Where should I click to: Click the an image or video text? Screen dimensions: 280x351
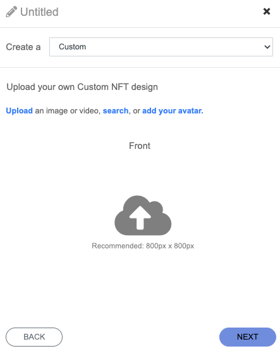coord(67,111)
